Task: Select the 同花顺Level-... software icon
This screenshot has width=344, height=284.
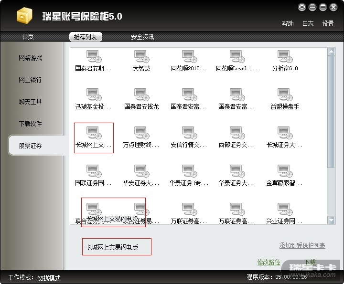Action: coord(237,56)
